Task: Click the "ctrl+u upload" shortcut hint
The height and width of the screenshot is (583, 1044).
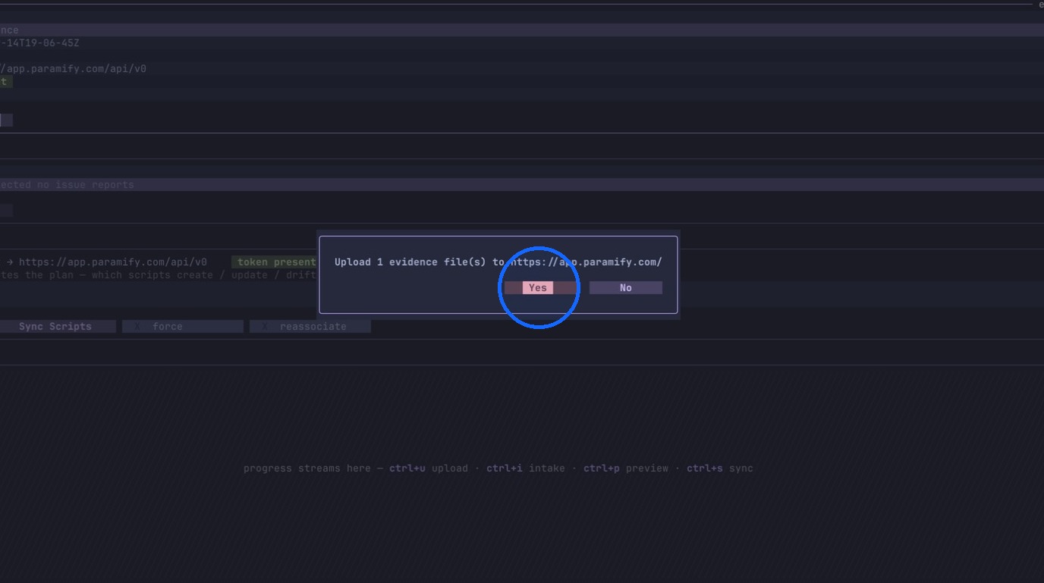Action: click(429, 469)
